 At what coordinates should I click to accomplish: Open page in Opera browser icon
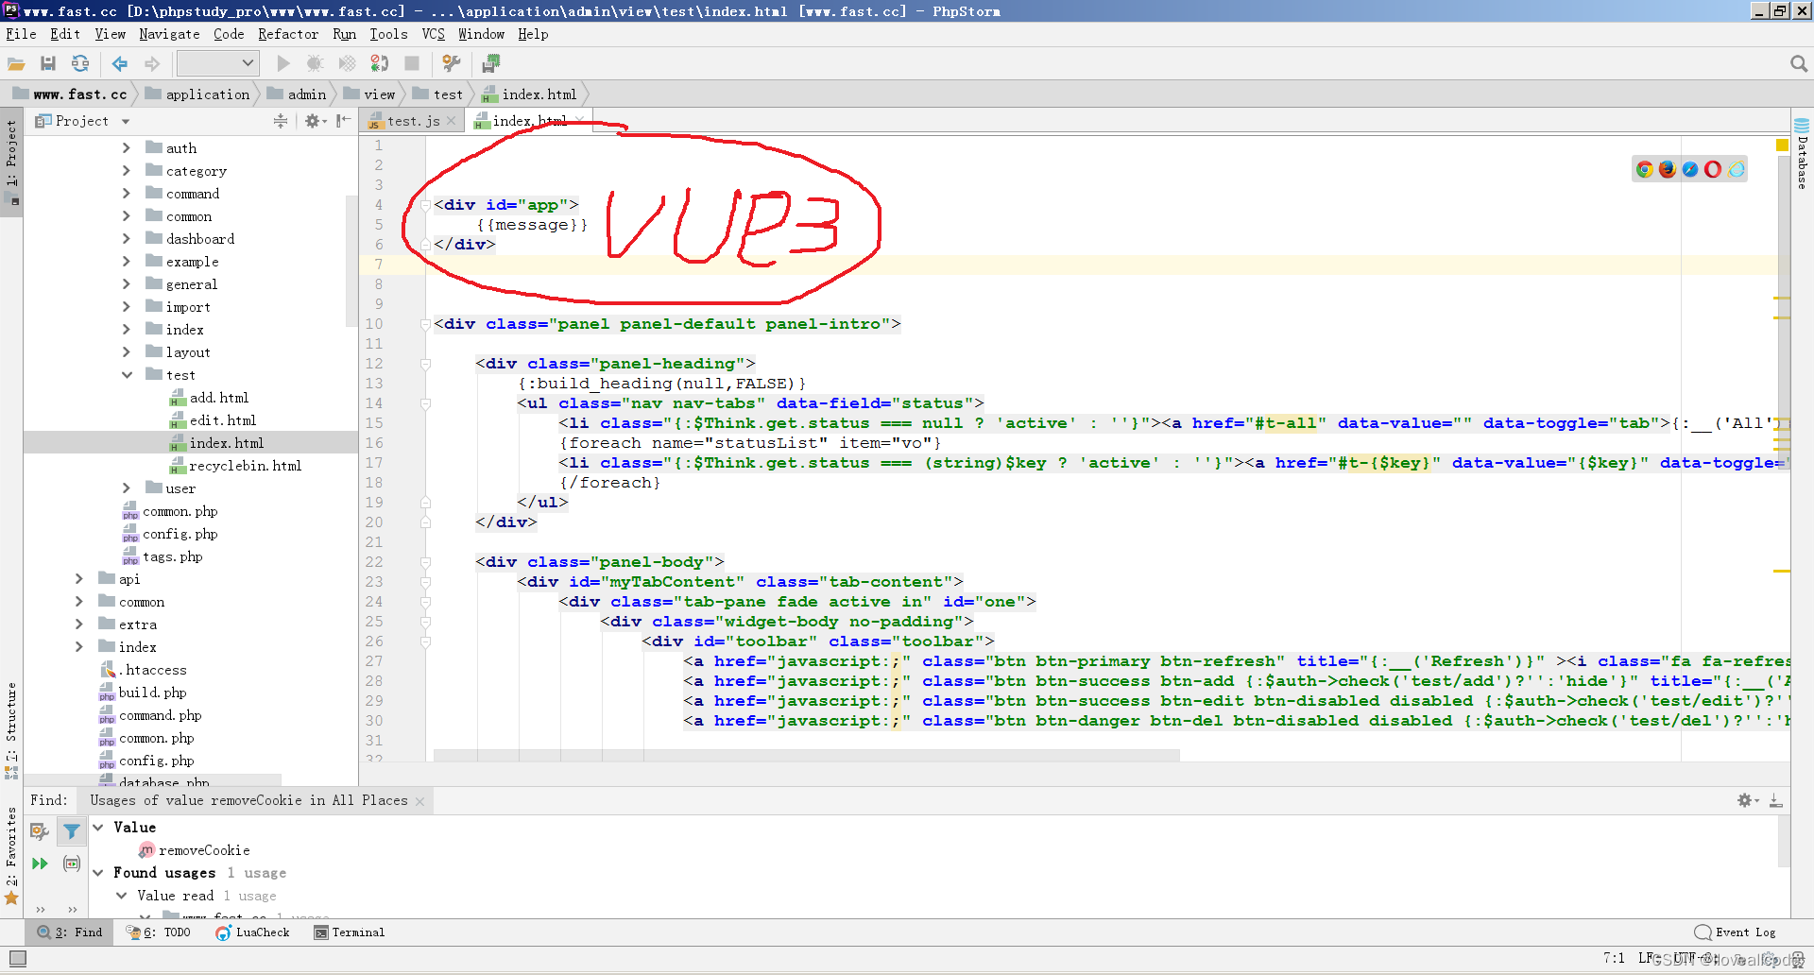click(1713, 169)
